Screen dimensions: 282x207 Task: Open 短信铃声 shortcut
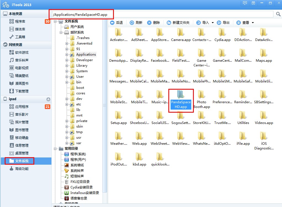(77, 176)
